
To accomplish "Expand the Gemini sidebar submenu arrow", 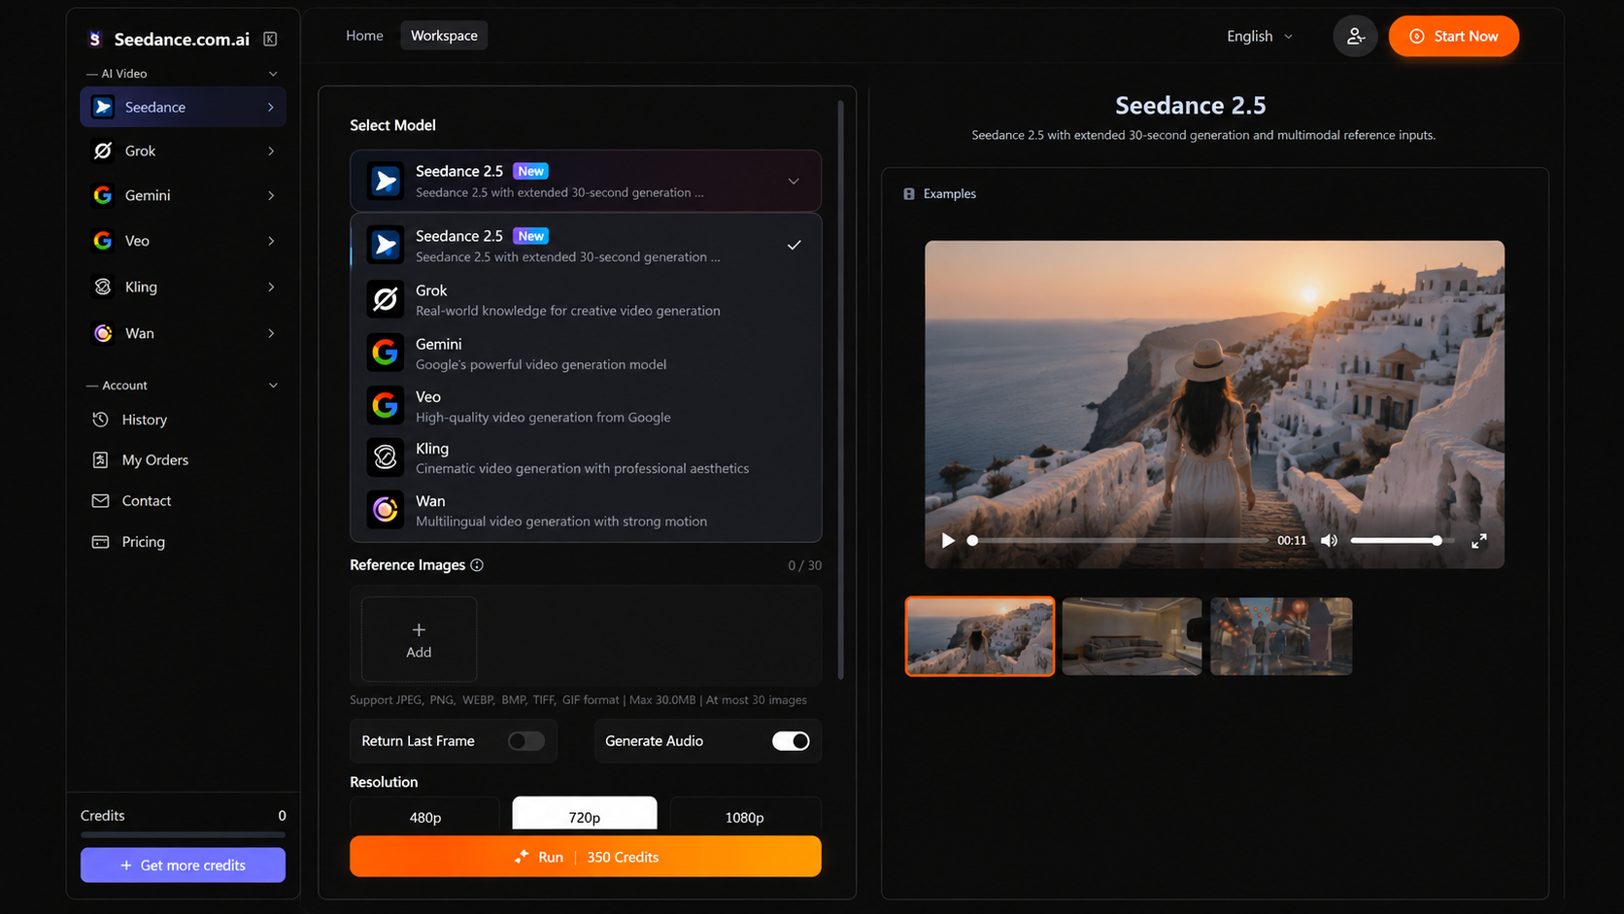I will 271,195.
